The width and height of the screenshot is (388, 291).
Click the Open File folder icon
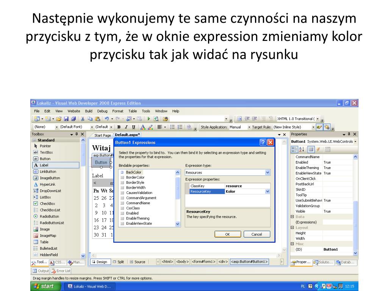click(59, 119)
